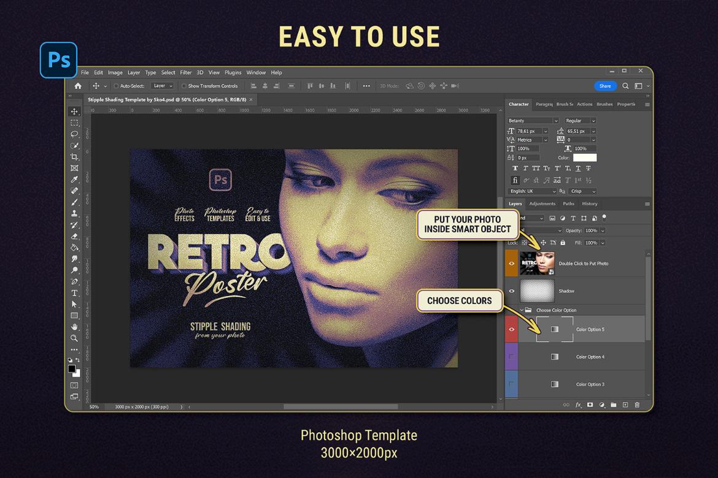Hide the Color Option 5 layer

coord(511,329)
